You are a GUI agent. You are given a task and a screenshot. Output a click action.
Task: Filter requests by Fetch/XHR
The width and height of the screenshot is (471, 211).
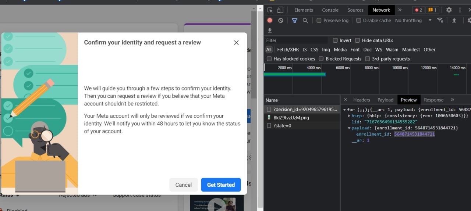pyautogui.click(x=288, y=49)
